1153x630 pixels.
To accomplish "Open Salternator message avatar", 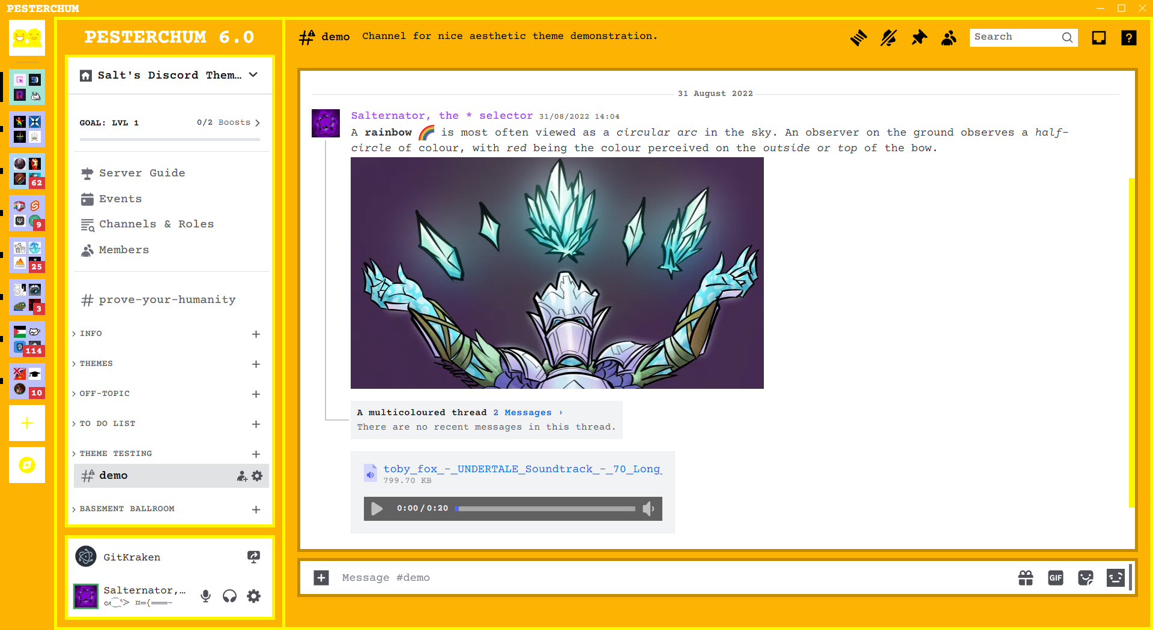I will pos(326,123).
